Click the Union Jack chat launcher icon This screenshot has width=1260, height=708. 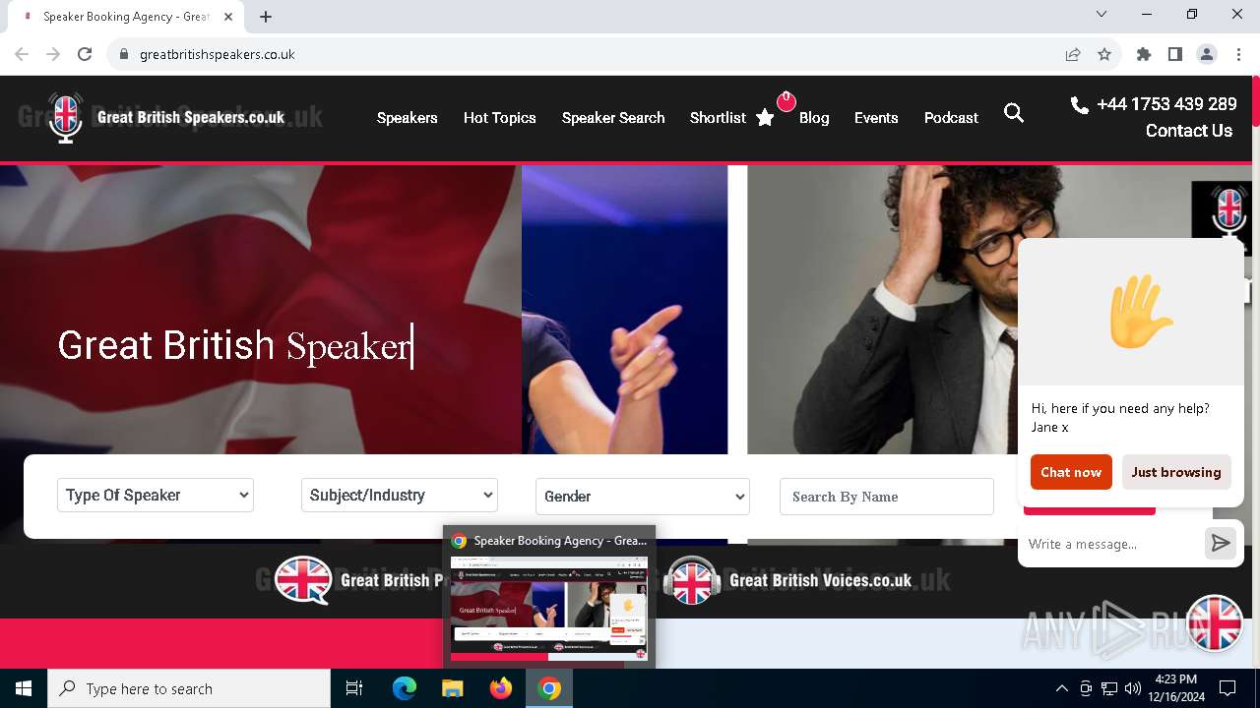tap(1215, 622)
